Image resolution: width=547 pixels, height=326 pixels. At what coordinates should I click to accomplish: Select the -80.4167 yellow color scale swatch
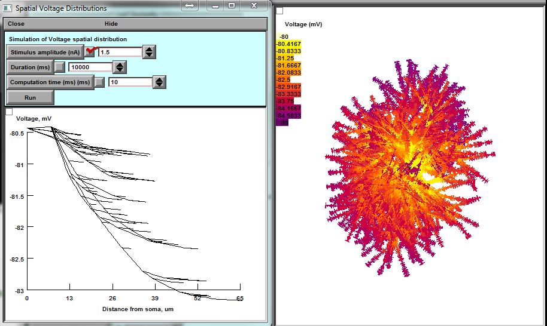pyautogui.click(x=288, y=44)
